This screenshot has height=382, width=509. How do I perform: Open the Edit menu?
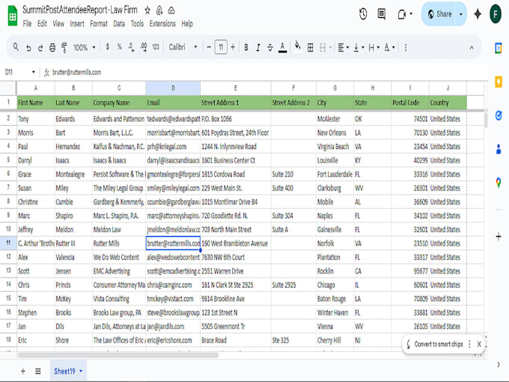[42, 24]
